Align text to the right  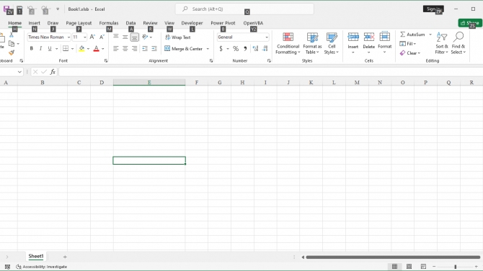(x=135, y=49)
